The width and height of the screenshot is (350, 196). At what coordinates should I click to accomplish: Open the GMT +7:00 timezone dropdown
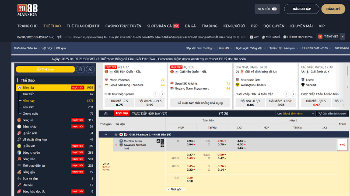point(316,48)
